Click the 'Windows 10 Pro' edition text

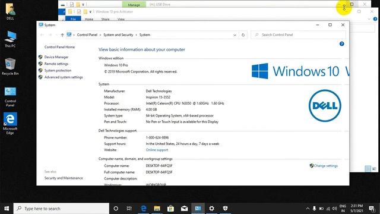(x=116, y=65)
